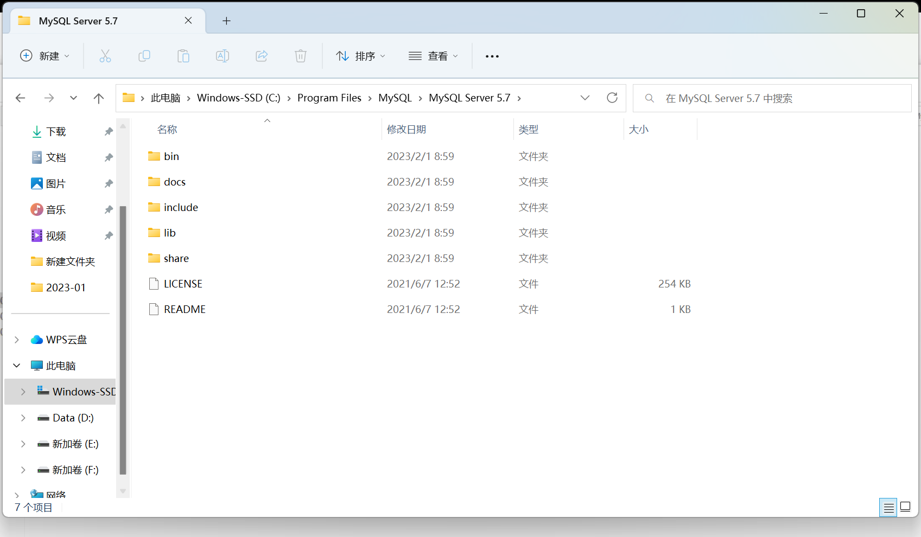Click in the MySQL Server 5.7 search box
This screenshot has height=537, width=921.
click(x=772, y=98)
